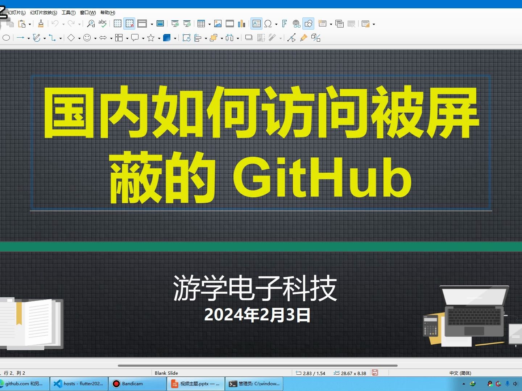Select the smiley Symbol Shapes tool
The height and width of the screenshot is (391, 522).
click(x=87, y=38)
